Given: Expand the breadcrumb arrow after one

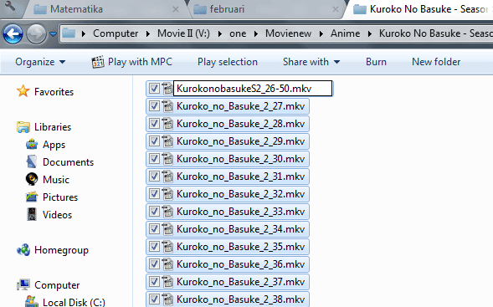Looking at the screenshot, I should pos(256,33).
